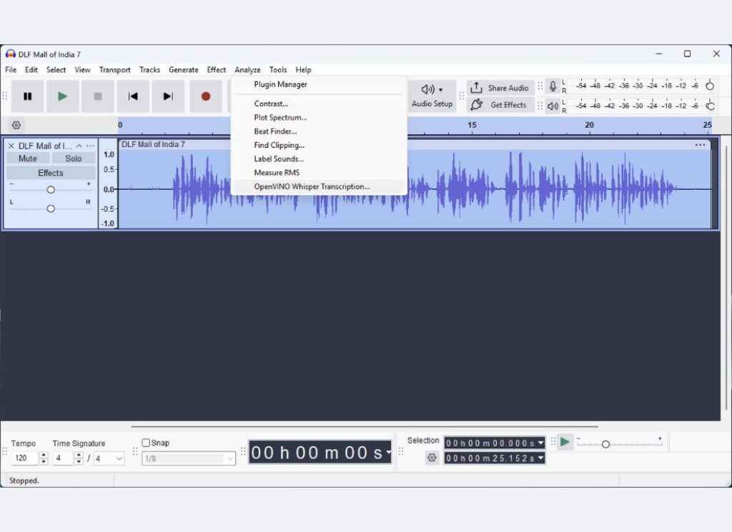The width and height of the screenshot is (732, 532).
Task: Open Get Effects
Action: click(x=500, y=105)
